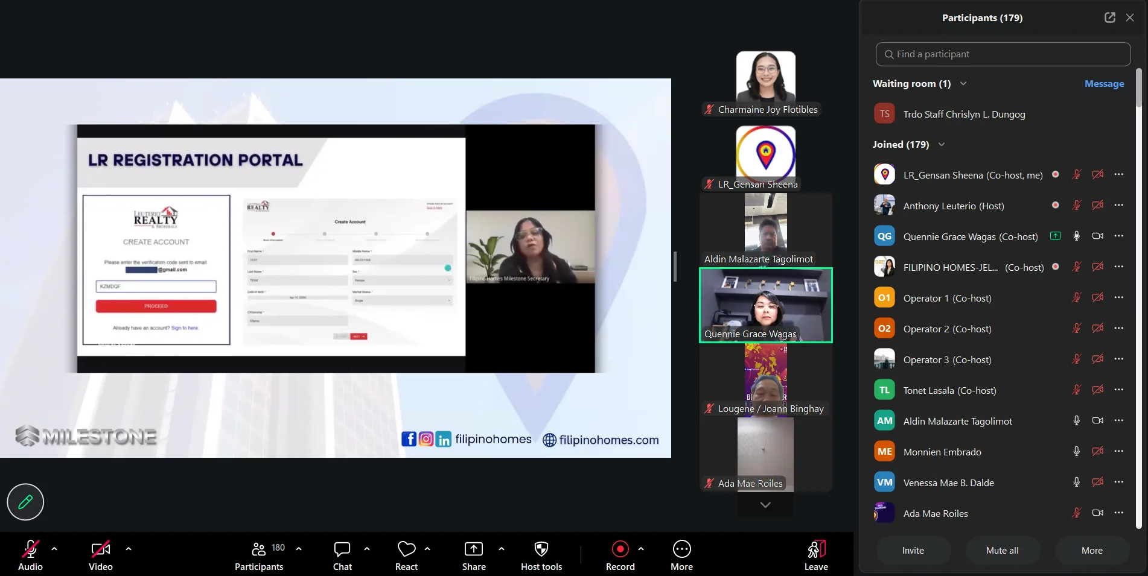Screen dimensions: 1148x576
Task: Open React emoji reactions
Action: [x=406, y=555]
